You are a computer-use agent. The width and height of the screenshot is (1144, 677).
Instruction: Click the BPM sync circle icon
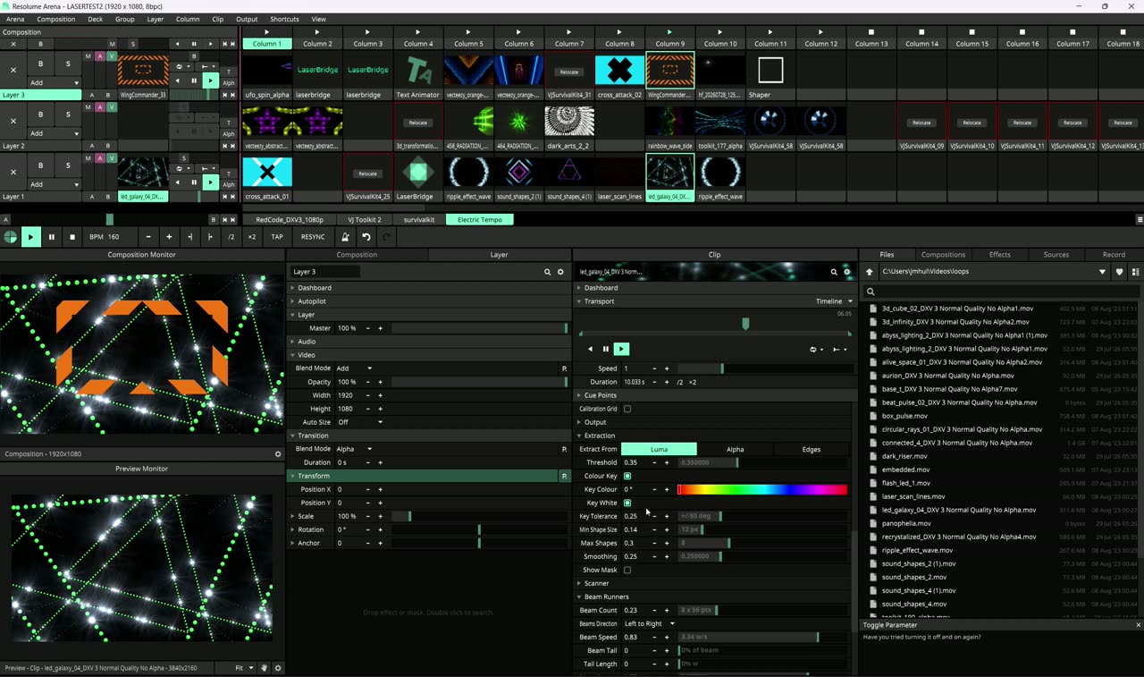tap(11, 237)
